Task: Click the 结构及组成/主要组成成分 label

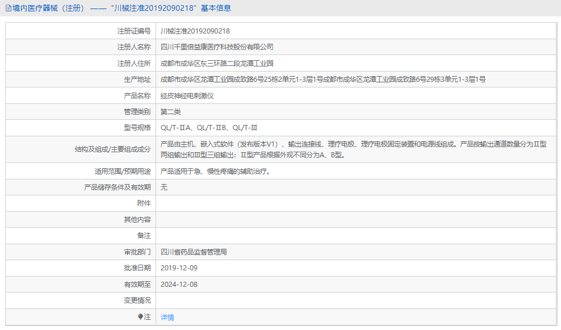Action: tap(112, 149)
